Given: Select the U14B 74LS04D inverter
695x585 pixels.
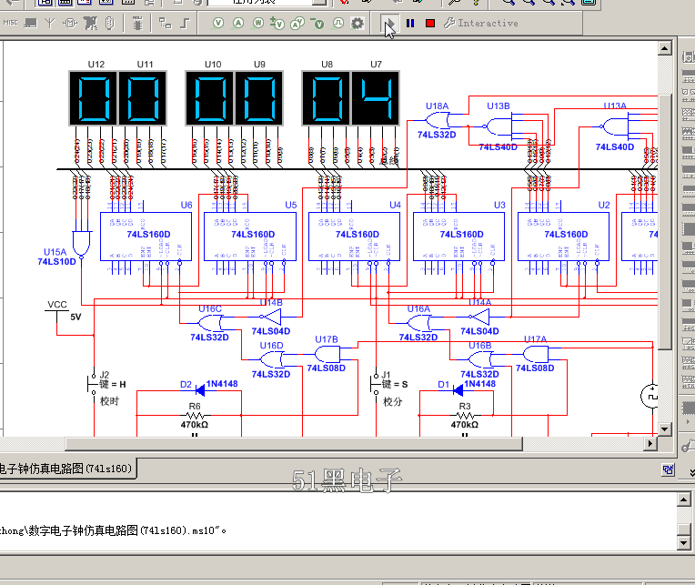Looking at the screenshot, I should 271,317.
